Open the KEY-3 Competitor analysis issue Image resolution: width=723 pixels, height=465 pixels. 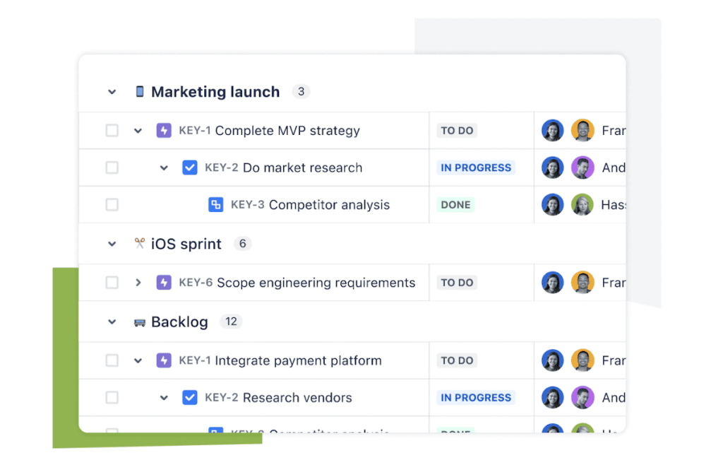coord(310,205)
